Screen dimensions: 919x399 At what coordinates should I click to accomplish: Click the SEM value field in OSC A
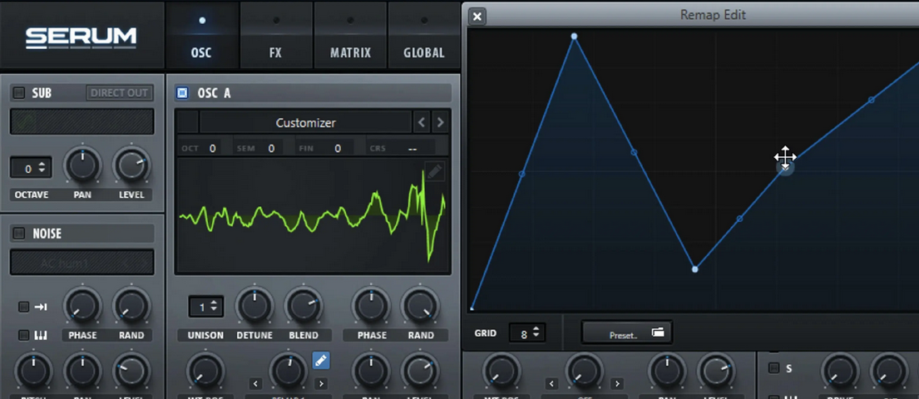point(271,148)
